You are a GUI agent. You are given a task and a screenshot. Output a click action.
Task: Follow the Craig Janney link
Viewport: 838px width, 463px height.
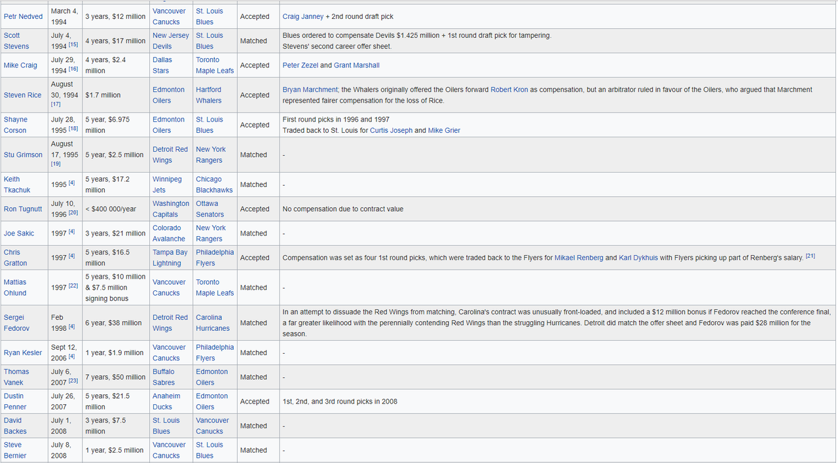[x=303, y=16]
